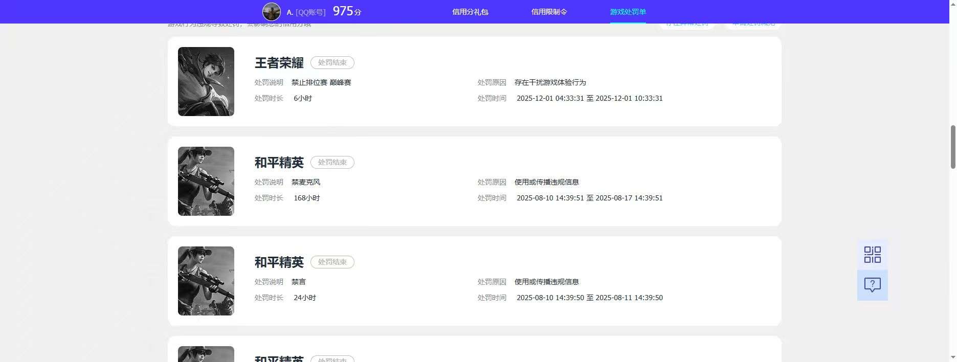Viewport: 957px width, 362px height.
Task: Click the duration 6小时
Action: point(303,98)
